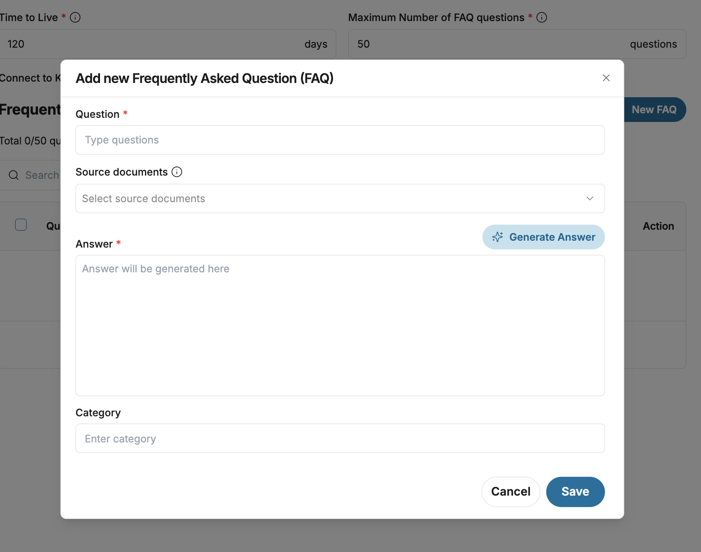Click the Maximum Number of FAQ questions info icon
The width and height of the screenshot is (701, 552).
coord(542,17)
